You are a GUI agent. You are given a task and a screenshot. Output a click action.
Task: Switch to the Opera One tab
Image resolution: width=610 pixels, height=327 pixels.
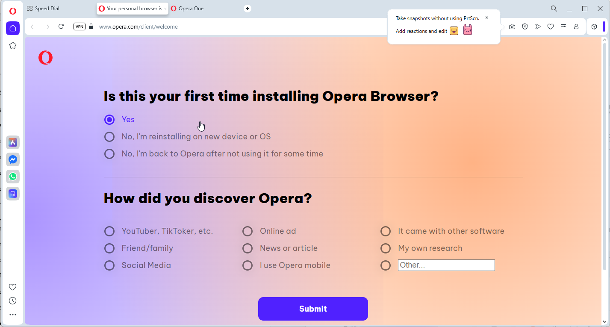(191, 9)
